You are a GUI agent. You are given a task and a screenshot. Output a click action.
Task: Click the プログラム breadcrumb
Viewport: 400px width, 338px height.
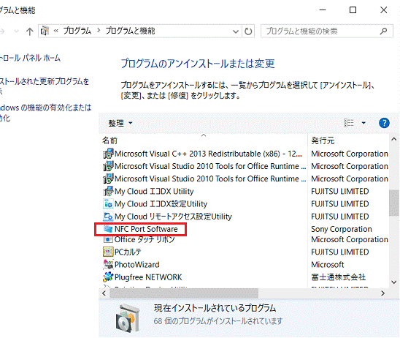pos(77,31)
